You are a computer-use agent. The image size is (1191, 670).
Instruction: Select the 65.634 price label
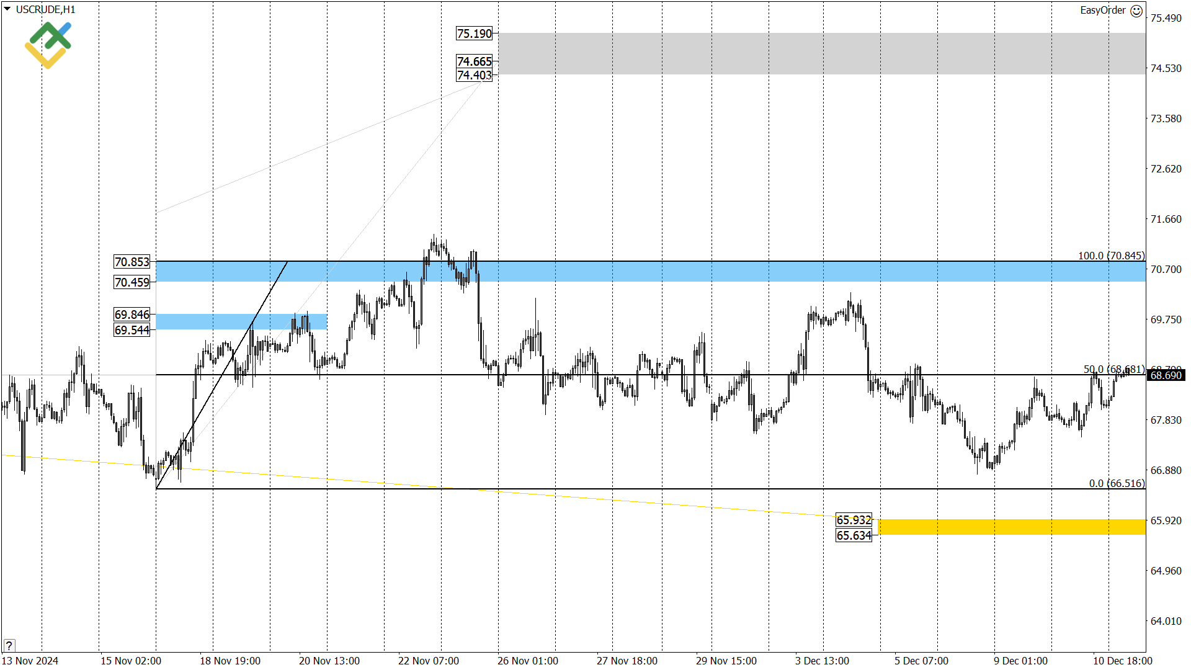(x=854, y=535)
